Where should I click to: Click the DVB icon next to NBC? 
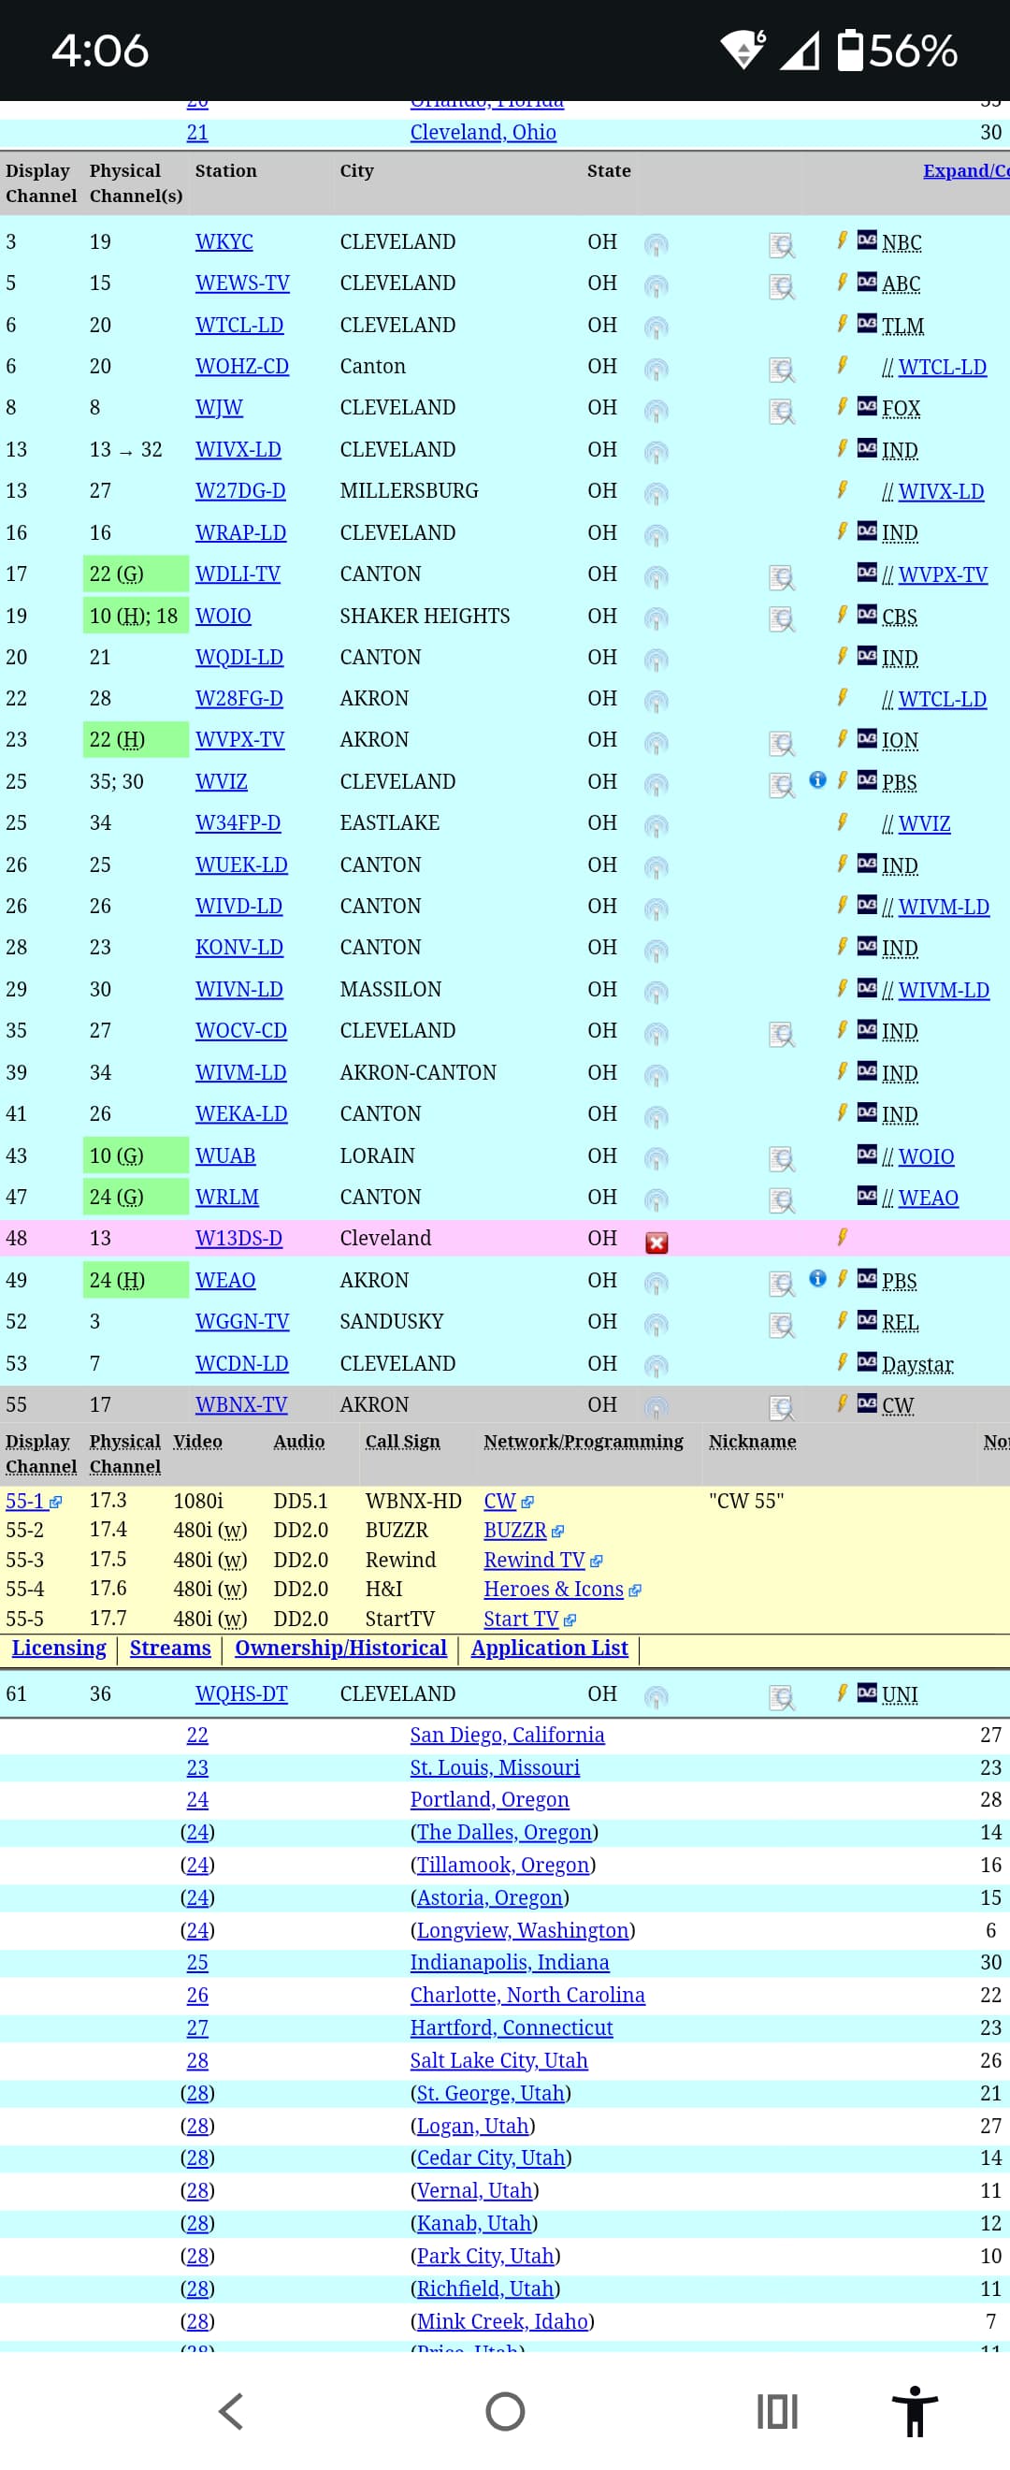pyautogui.click(x=866, y=240)
